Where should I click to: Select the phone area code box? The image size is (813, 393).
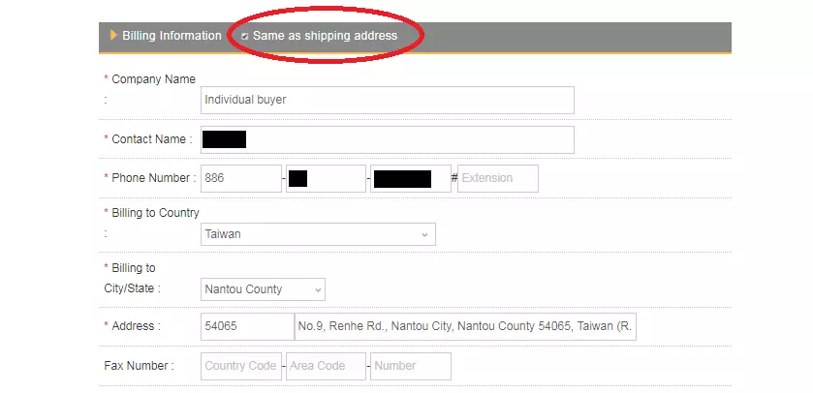(326, 178)
